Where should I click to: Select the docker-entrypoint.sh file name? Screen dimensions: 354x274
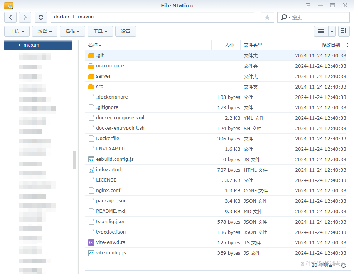point(120,128)
